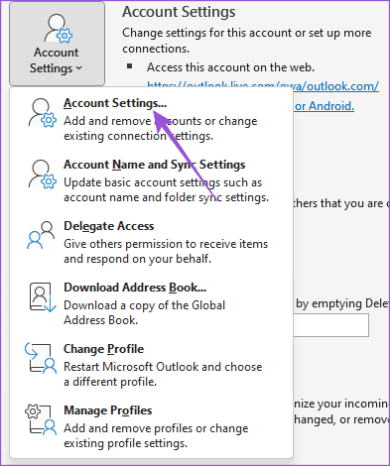The width and height of the screenshot is (390, 466).
Task: Click 'Access this account on the web.' text
Action: pyautogui.click(x=230, y=67)
